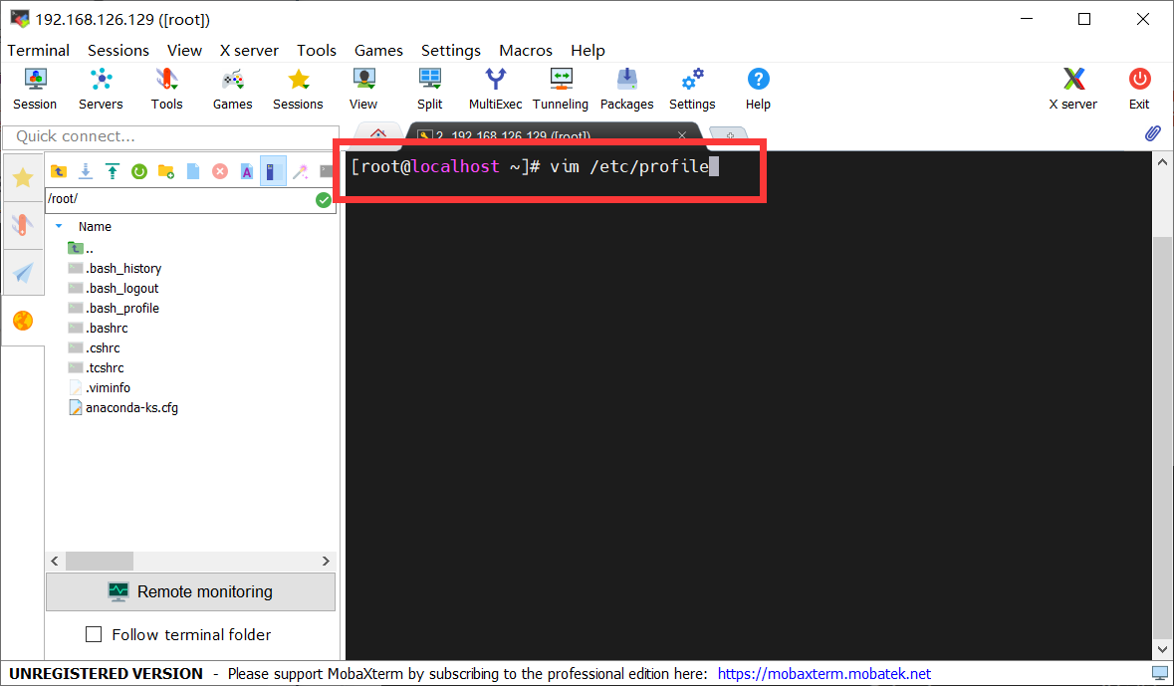Open the sidebar Tools knife tab
The height and width of the screenshot is (686, 1174).
[x=23, y=225]
